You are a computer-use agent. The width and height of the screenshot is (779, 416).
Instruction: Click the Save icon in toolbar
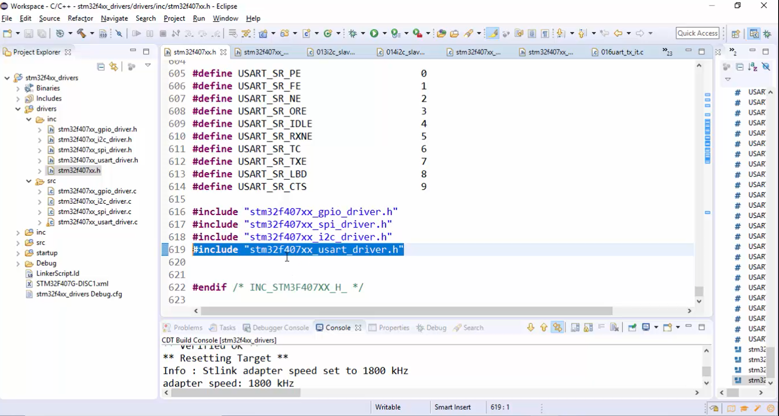click(x=28, y=33)
